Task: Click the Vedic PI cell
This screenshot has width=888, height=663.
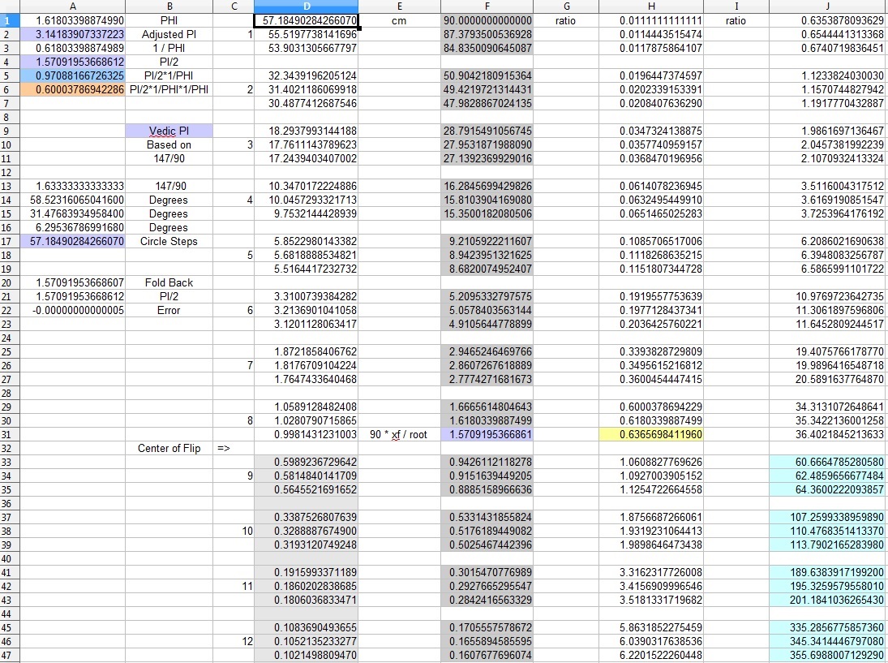Action: [x=169, y=131]
